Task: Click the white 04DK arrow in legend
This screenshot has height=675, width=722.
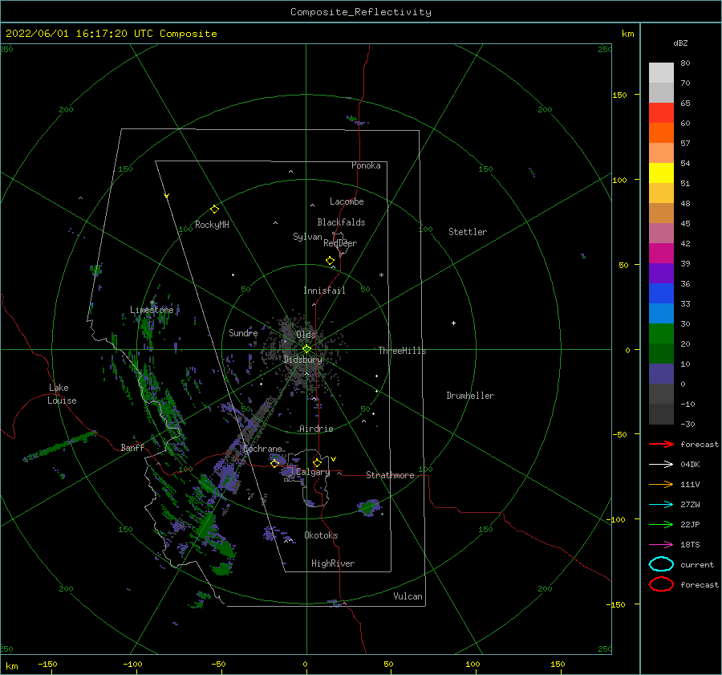Action: pos(661,465)
